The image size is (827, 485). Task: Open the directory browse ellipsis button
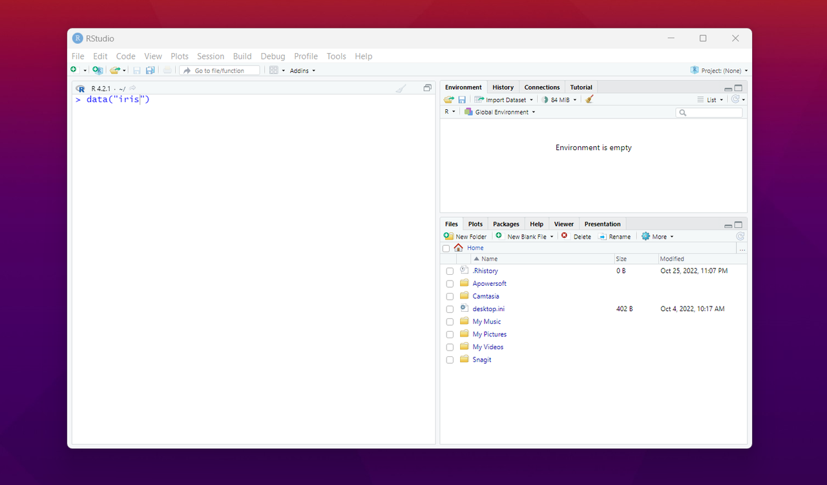click(742, 248)
